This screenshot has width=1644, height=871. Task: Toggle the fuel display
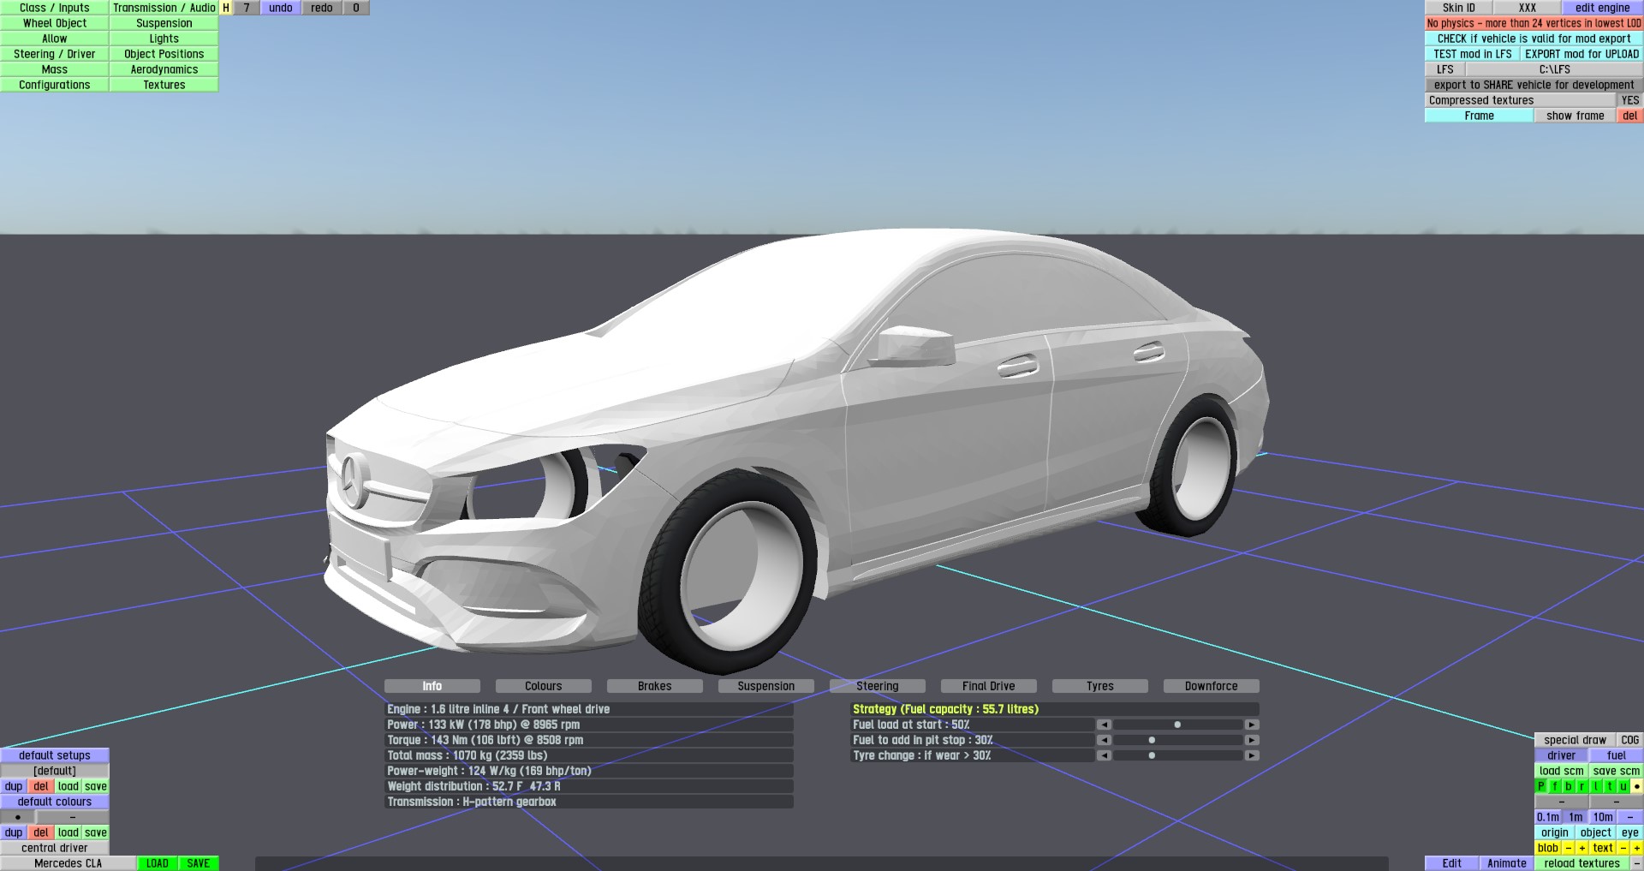[x=1617, y=755]
